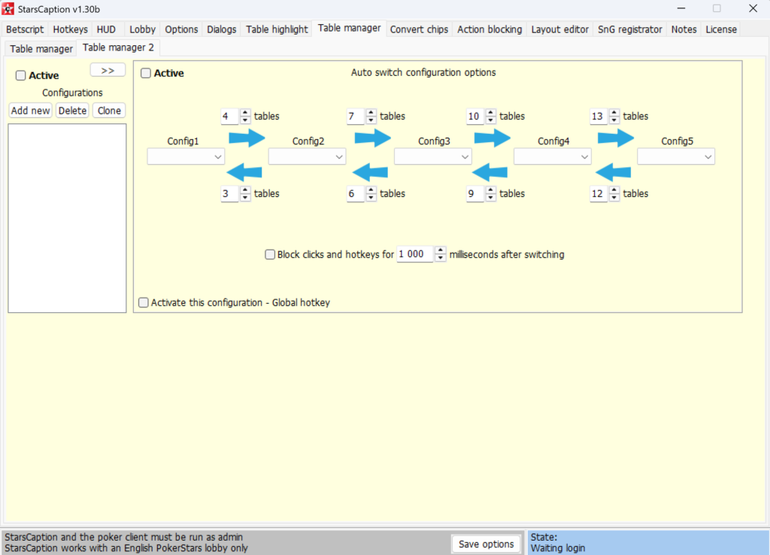
Task: Expand the Config3 combo box
Action: [432, 156]
